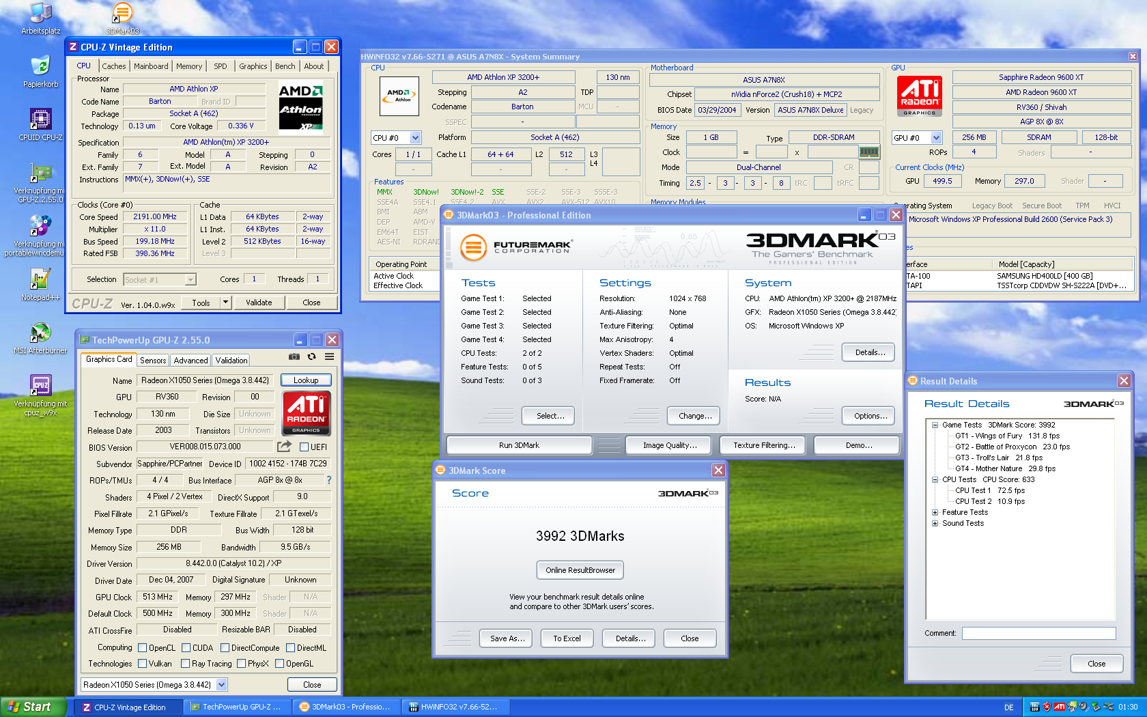Click the Run 3DMark button
1147x717 pixels.
pos(519,445)
